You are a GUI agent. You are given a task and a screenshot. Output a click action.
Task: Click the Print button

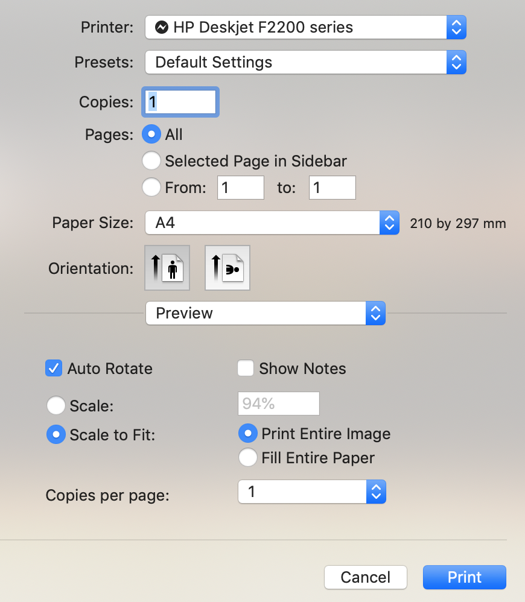pos(464,577)
